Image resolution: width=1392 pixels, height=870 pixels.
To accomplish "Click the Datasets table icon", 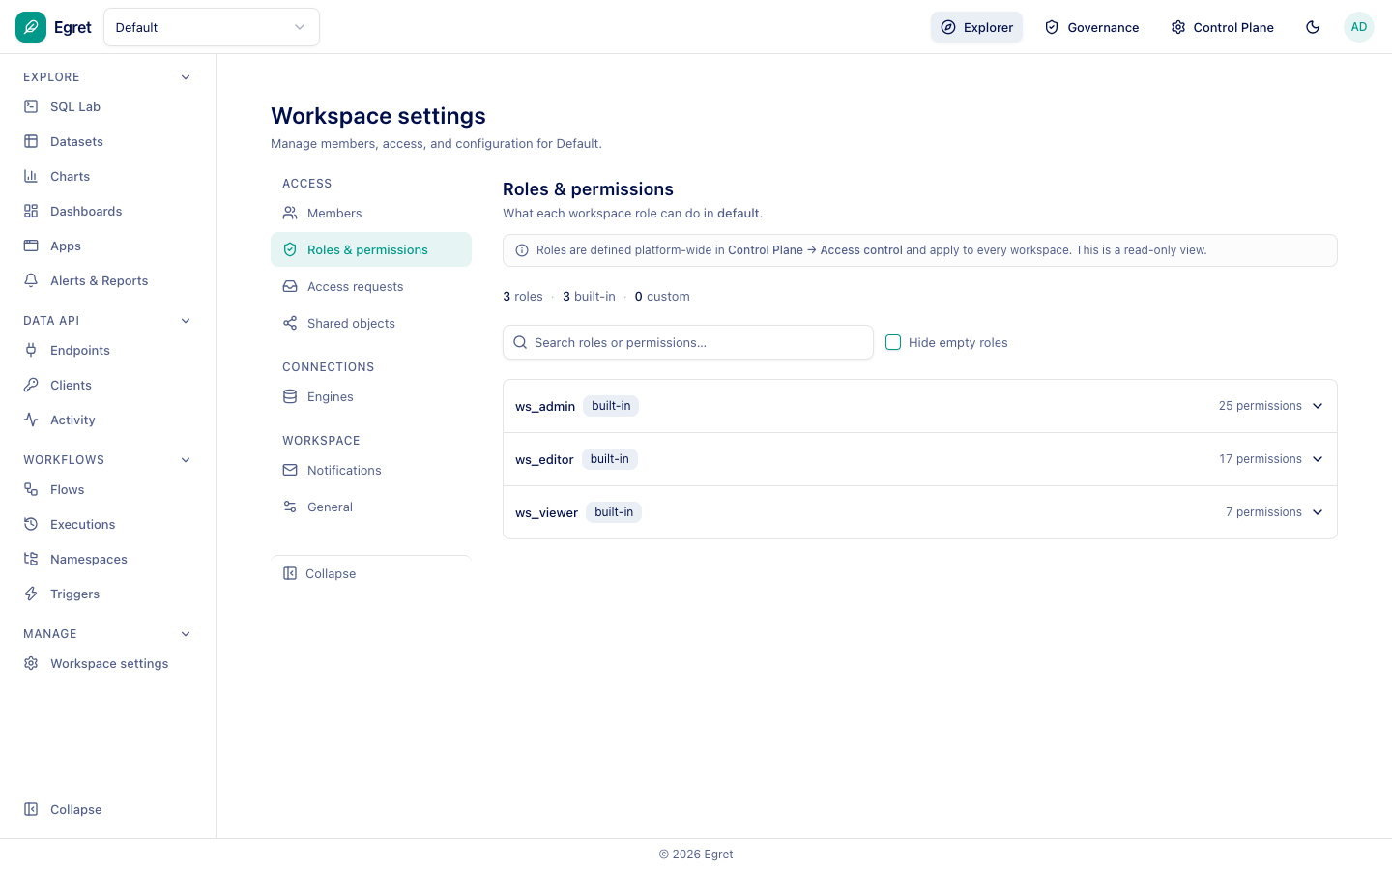I will [31, 141].
